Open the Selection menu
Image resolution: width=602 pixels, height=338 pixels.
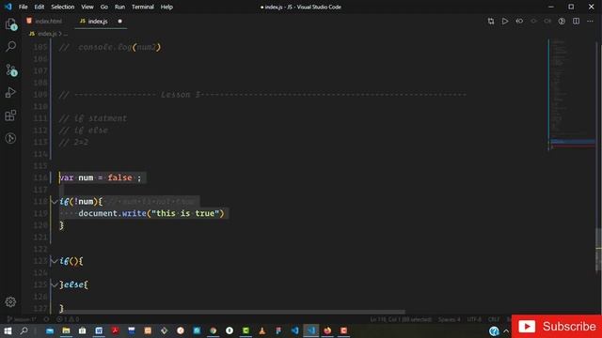click(x=63, y=7)
